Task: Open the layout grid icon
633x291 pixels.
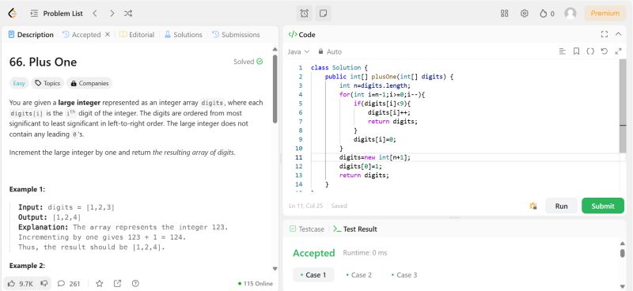Action: pyautogui.click(x=504, y=13)
